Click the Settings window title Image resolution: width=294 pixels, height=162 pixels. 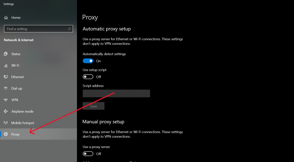coord(8,4)
